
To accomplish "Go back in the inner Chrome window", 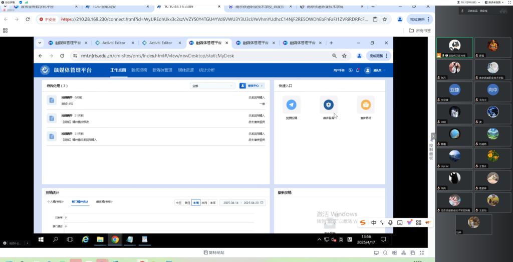I will (x=40, y=56).
